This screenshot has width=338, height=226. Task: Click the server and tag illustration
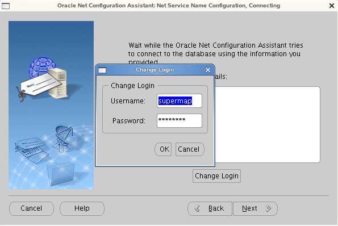coord(43,79)
